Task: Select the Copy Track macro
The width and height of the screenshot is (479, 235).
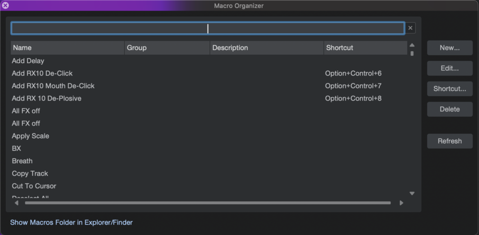Action: 209,173
